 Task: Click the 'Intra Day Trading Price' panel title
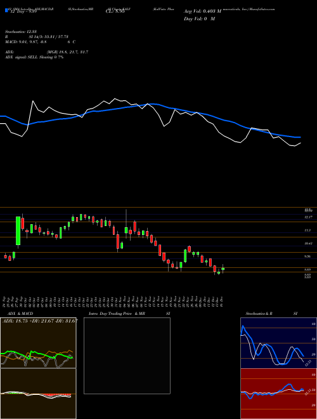tap(117, 314)
